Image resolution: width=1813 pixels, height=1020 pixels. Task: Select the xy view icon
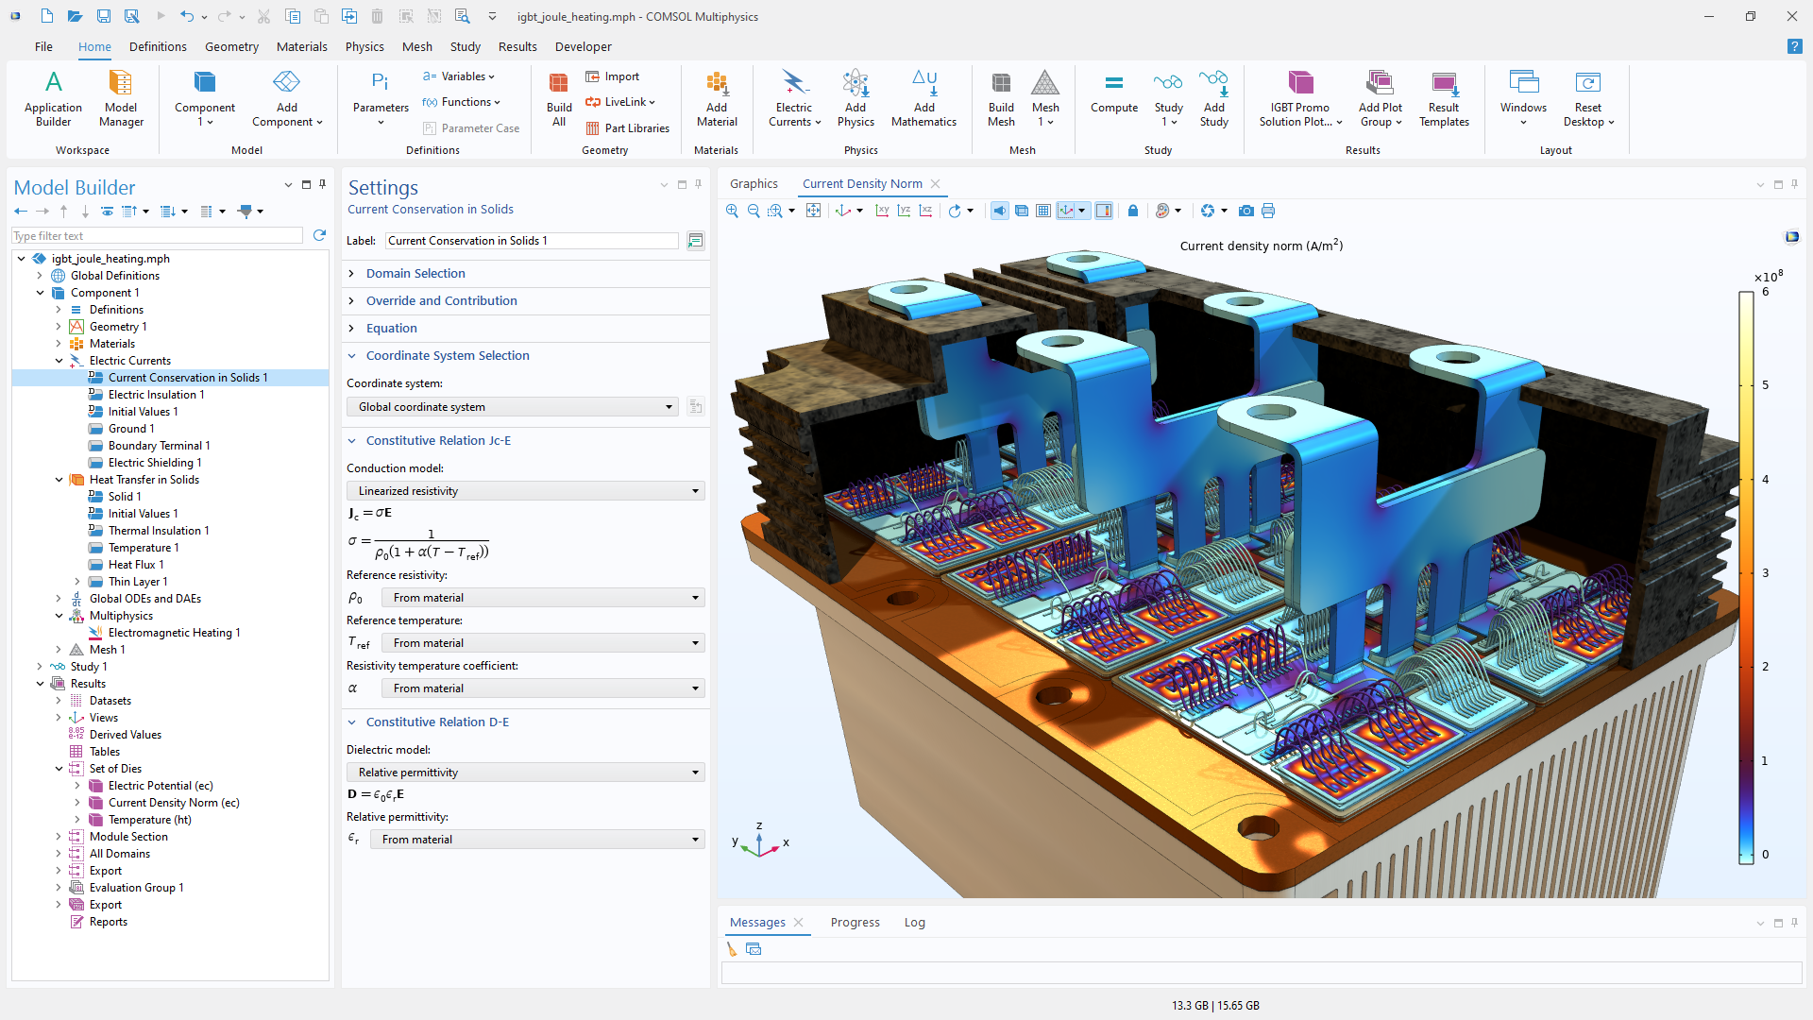[x=882, y=211]
